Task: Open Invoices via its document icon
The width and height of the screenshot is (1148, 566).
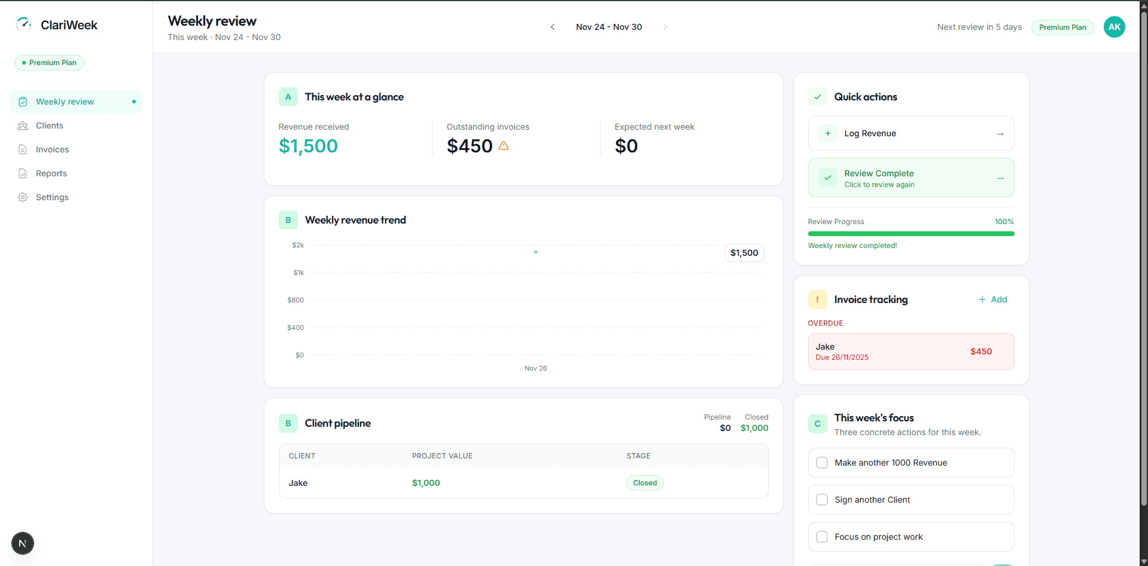Action: [23, 149]
